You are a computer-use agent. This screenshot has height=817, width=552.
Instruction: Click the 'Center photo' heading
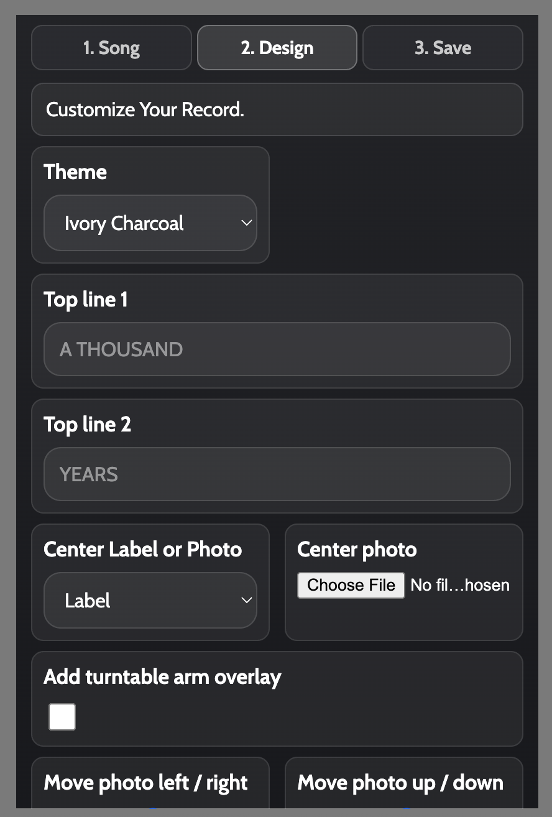(357, 550)
